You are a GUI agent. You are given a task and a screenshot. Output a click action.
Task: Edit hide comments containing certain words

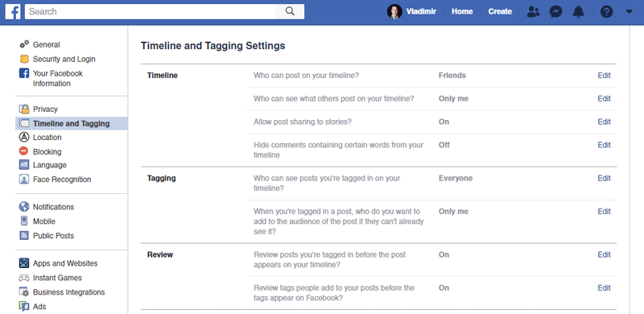point(604,145)
